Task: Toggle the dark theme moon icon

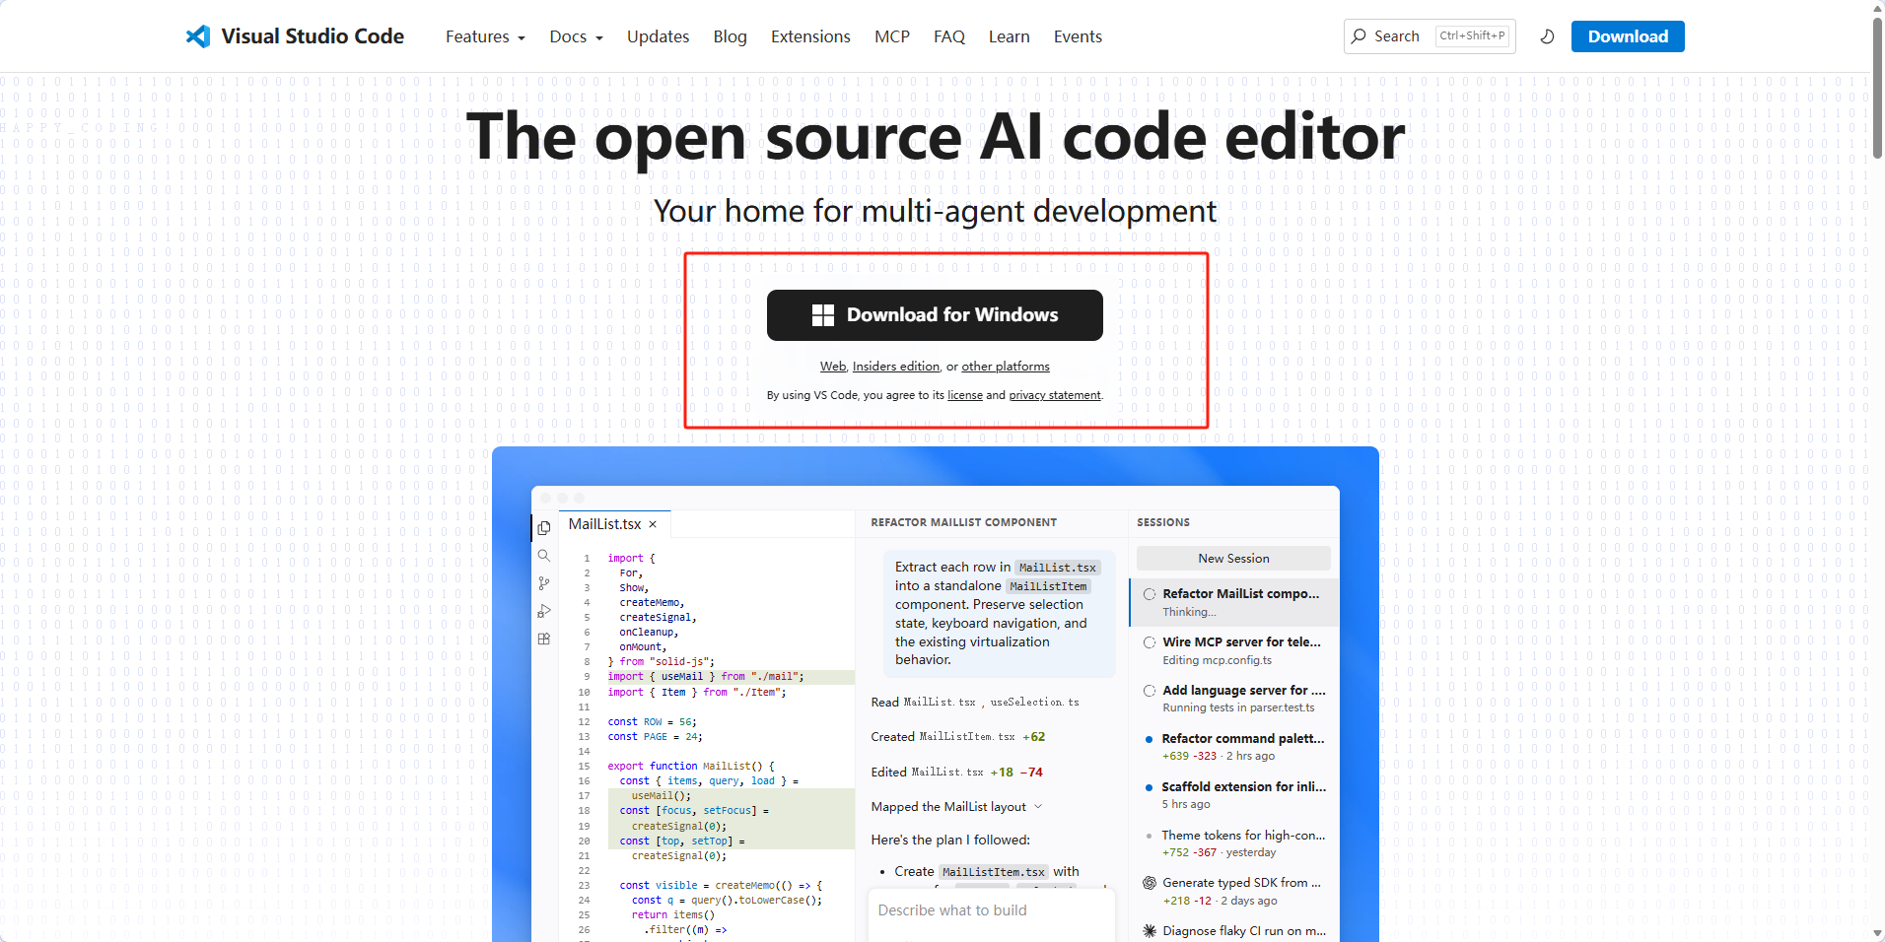Action: coord(1547,36)
